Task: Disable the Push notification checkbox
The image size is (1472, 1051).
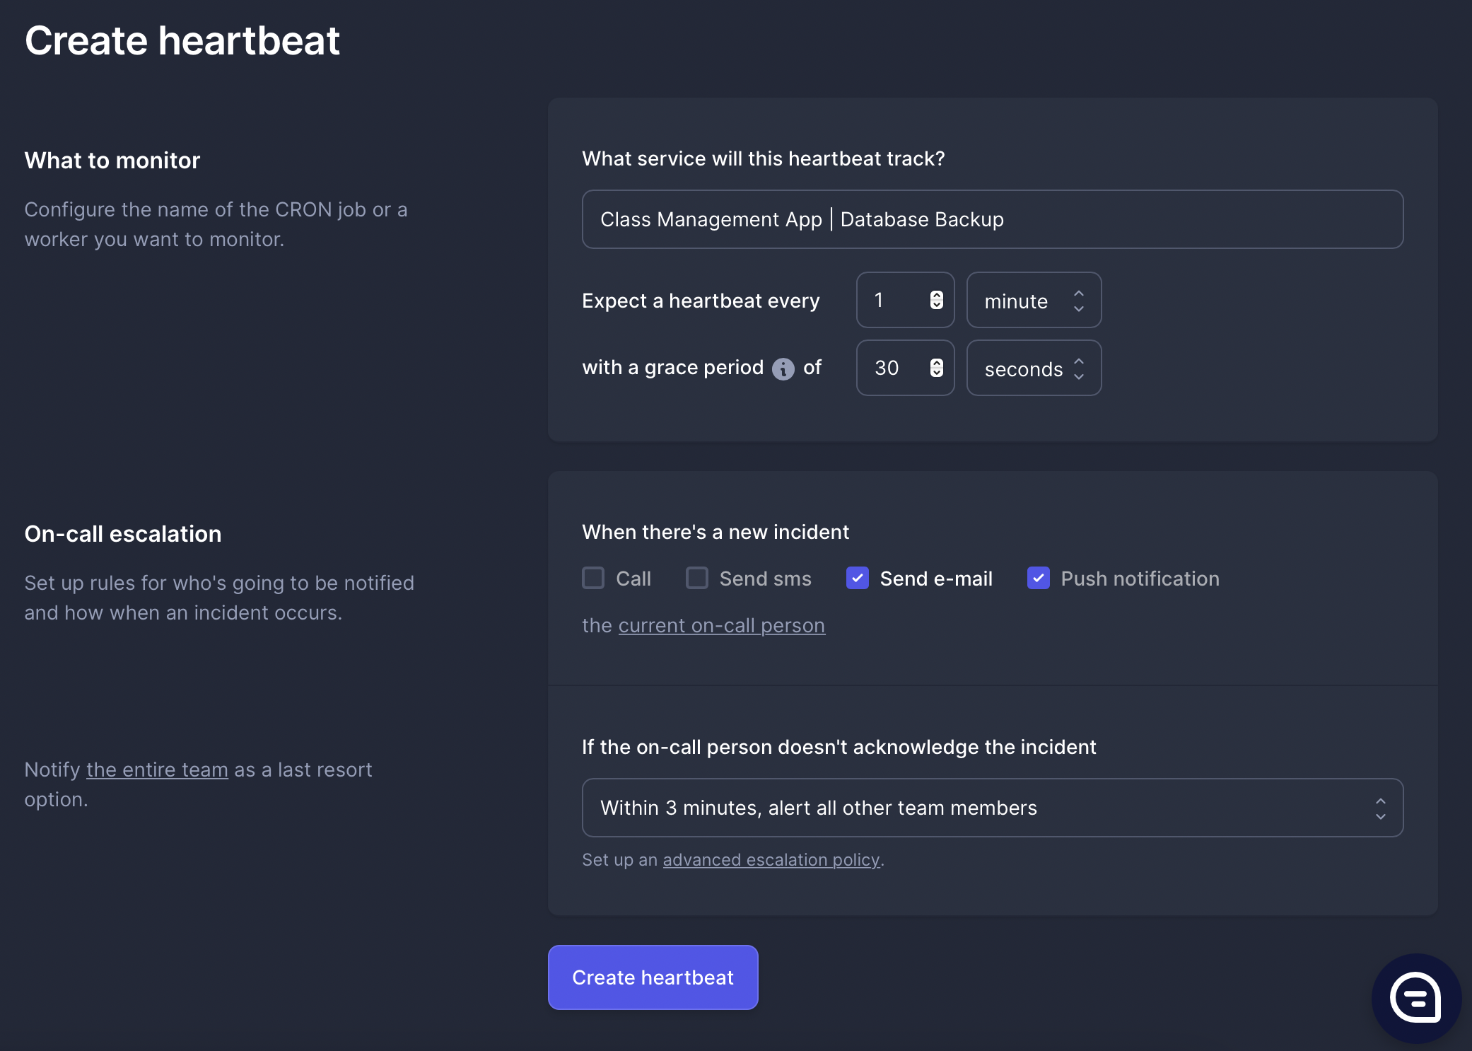Action: (x=1038, y=578)
